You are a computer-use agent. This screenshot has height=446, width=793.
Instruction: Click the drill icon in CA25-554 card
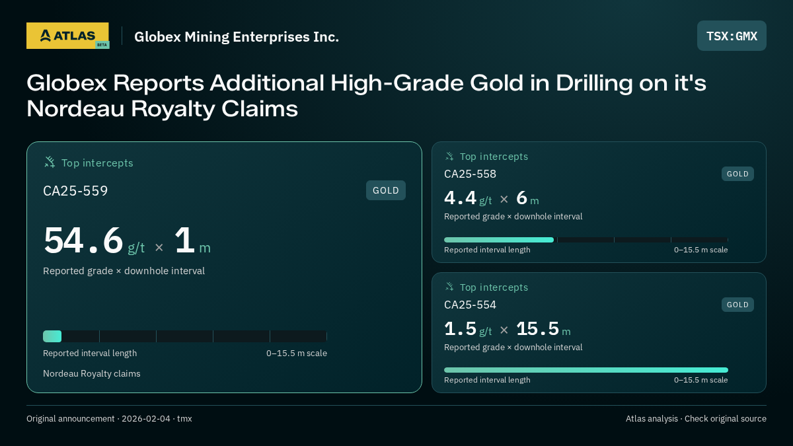pyautogui.click(x=449, y=287)
